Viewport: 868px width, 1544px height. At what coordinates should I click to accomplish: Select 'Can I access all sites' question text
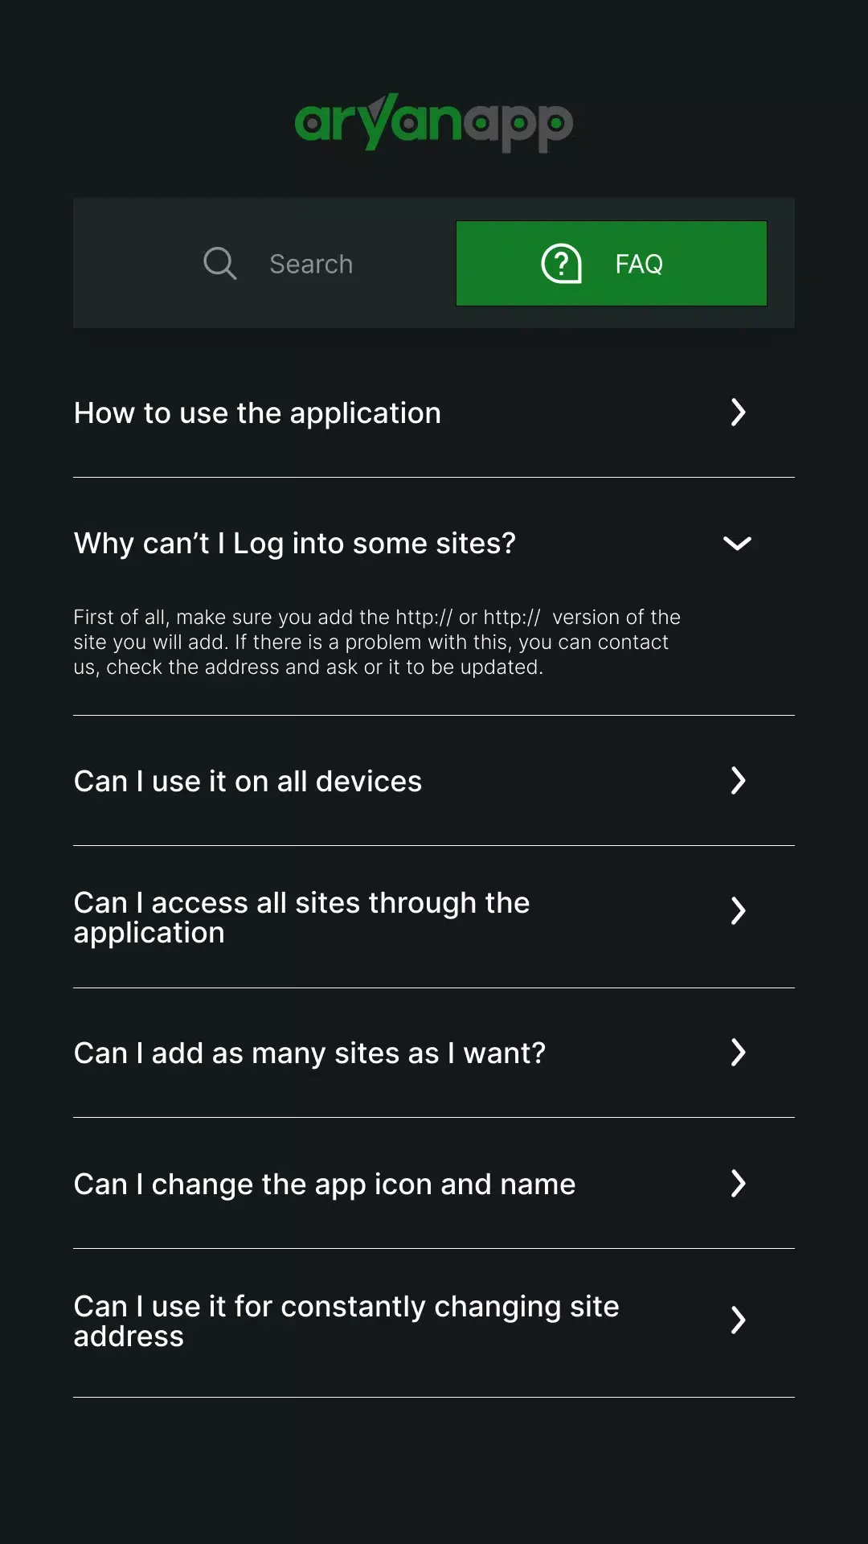301,918
